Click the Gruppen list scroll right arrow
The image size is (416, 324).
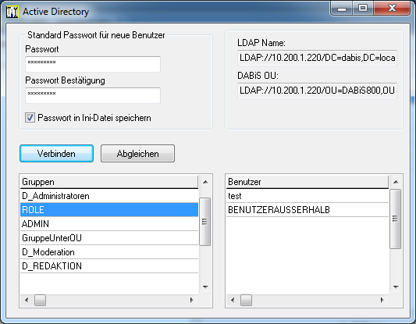192,300
